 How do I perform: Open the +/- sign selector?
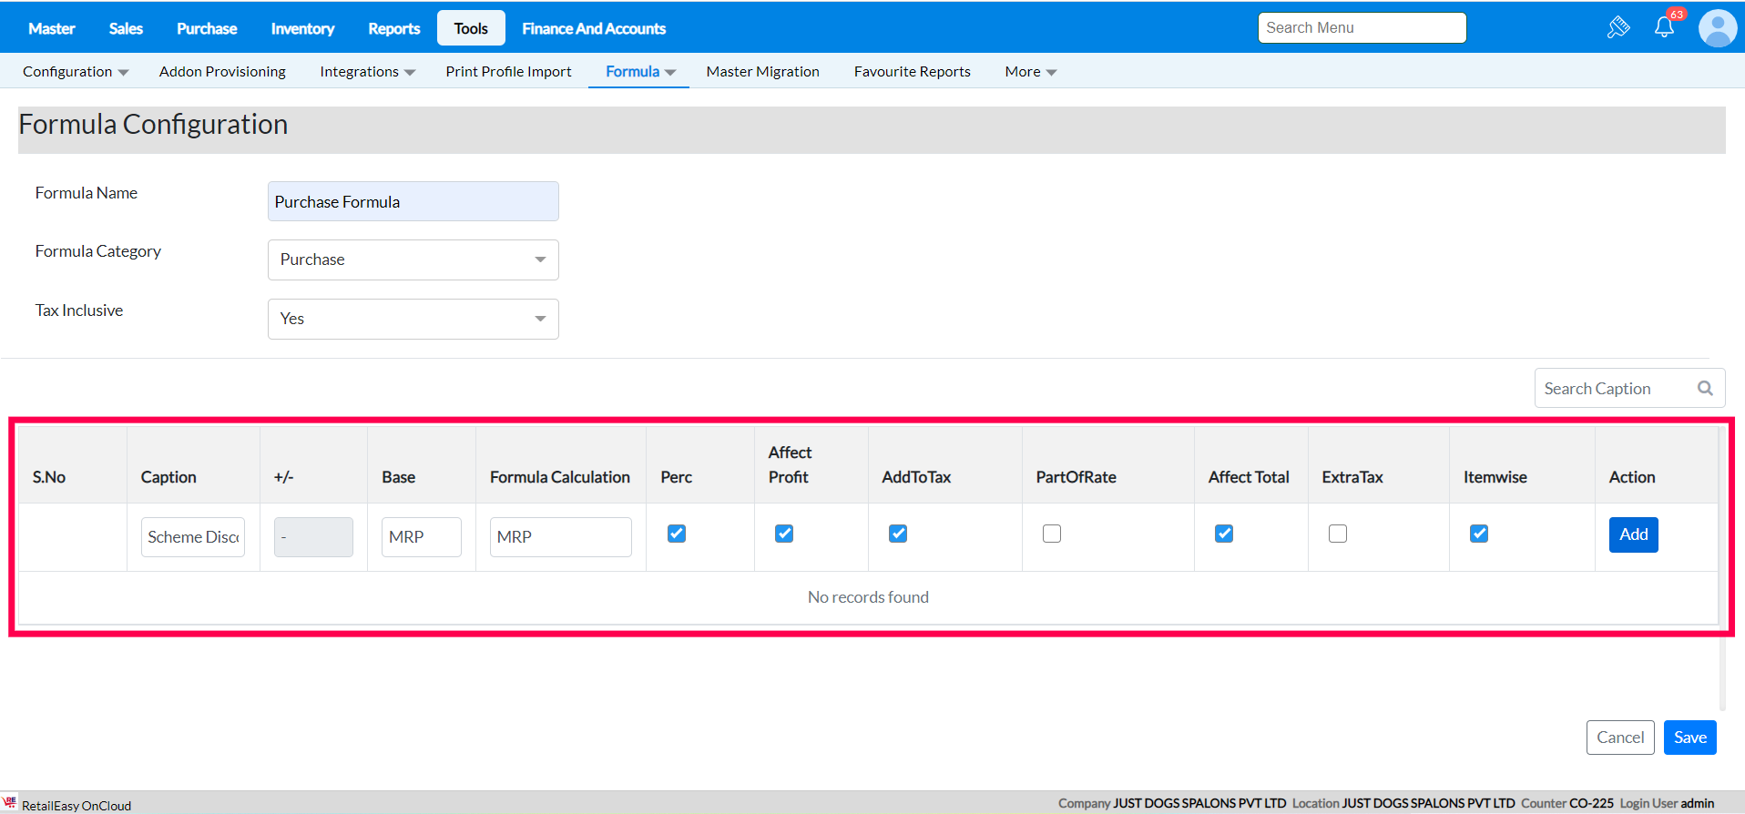click(313, 537)
